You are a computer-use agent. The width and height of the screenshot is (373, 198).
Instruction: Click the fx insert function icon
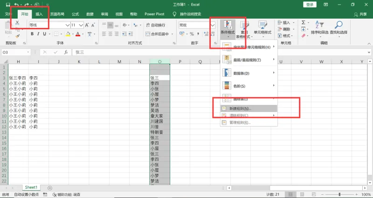pyautogui.click(x=66, y=52)
